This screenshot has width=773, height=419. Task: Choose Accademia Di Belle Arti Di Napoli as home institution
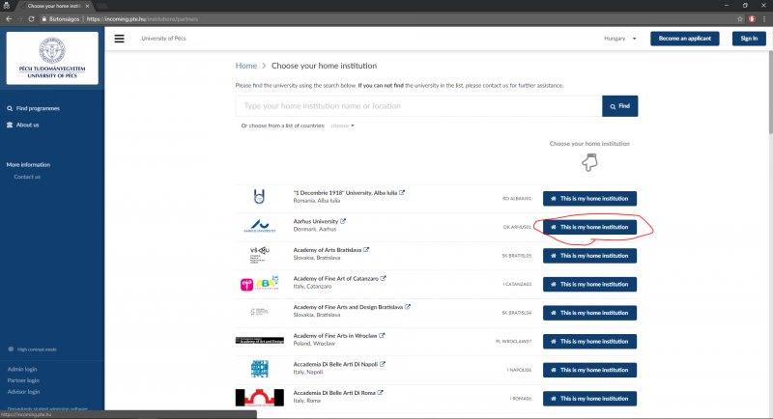pyautogui.click(x=589, y=370)
